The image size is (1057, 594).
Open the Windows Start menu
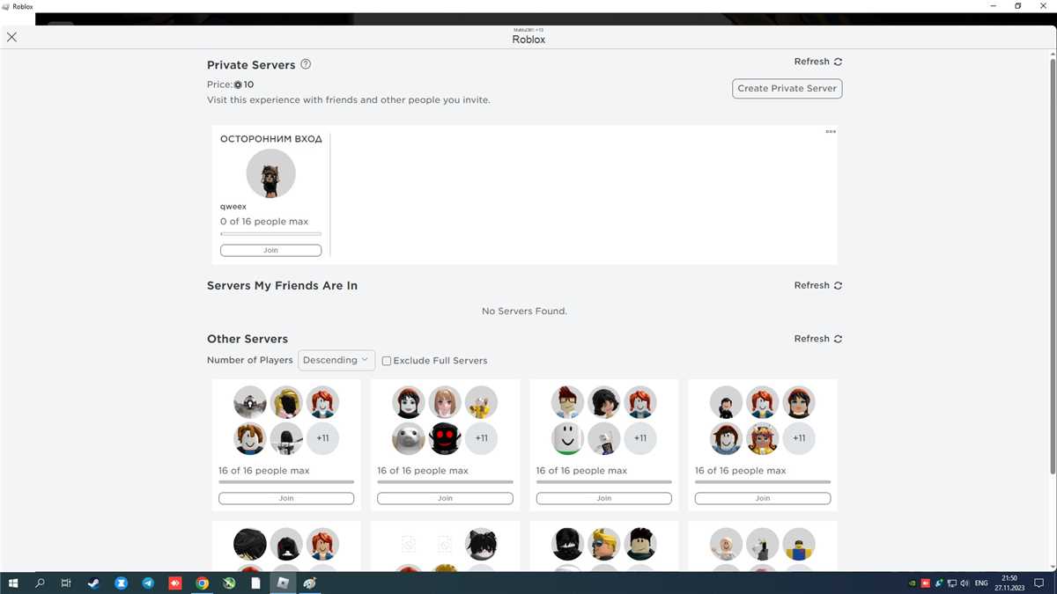point(13,583)
